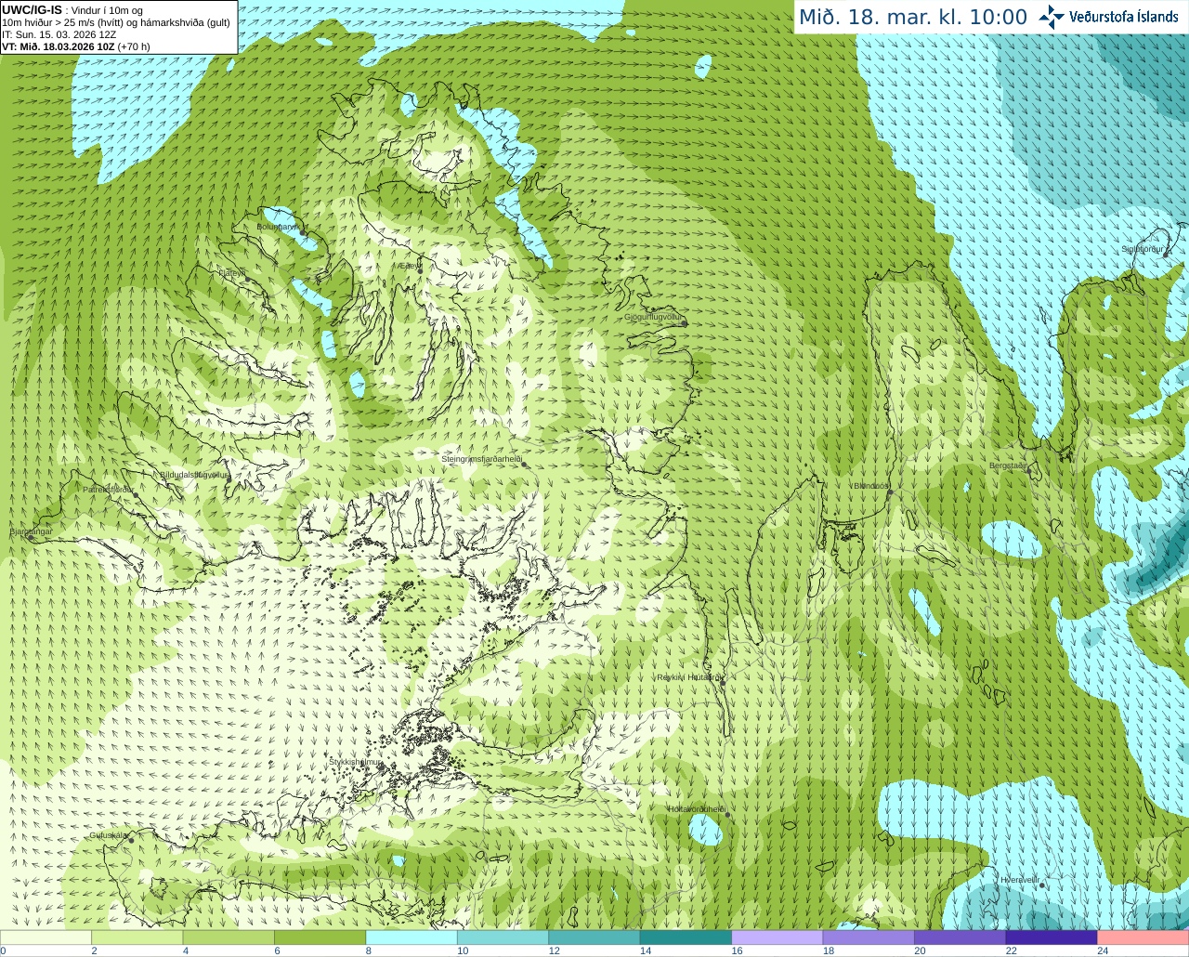Click the 2–4 m/s light green legend swatch
1189x957 pixels.
click(137, 937)
